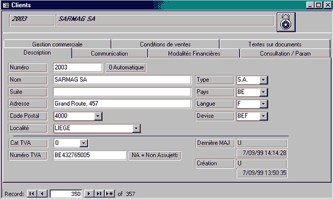Image resolution: width=333 pixels, height=199 pixels.
Task: Click header client number 2003 field
Action: tap(32, 20)
